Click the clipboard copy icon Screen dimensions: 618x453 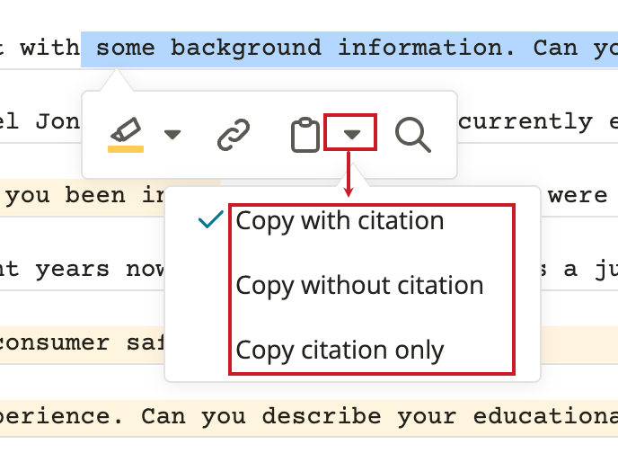[x=305, y=135]
